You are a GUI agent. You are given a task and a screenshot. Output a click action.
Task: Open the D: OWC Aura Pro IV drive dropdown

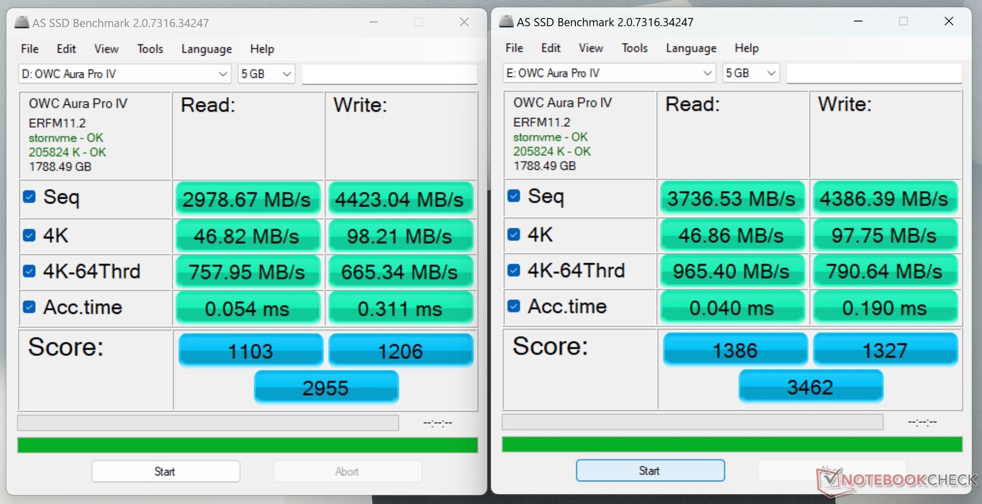[x=125, y=74]
